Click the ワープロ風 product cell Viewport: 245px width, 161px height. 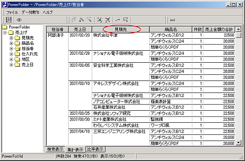pos(171,125)
